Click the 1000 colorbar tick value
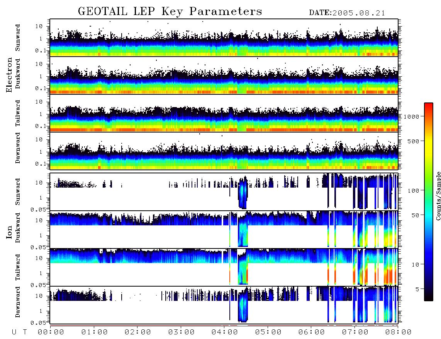 click(x=411, y=117)
